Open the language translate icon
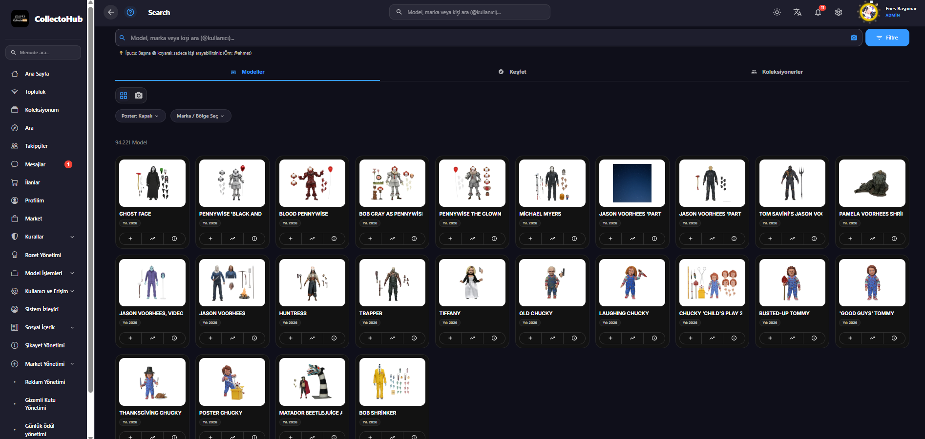 pos(798,12)
